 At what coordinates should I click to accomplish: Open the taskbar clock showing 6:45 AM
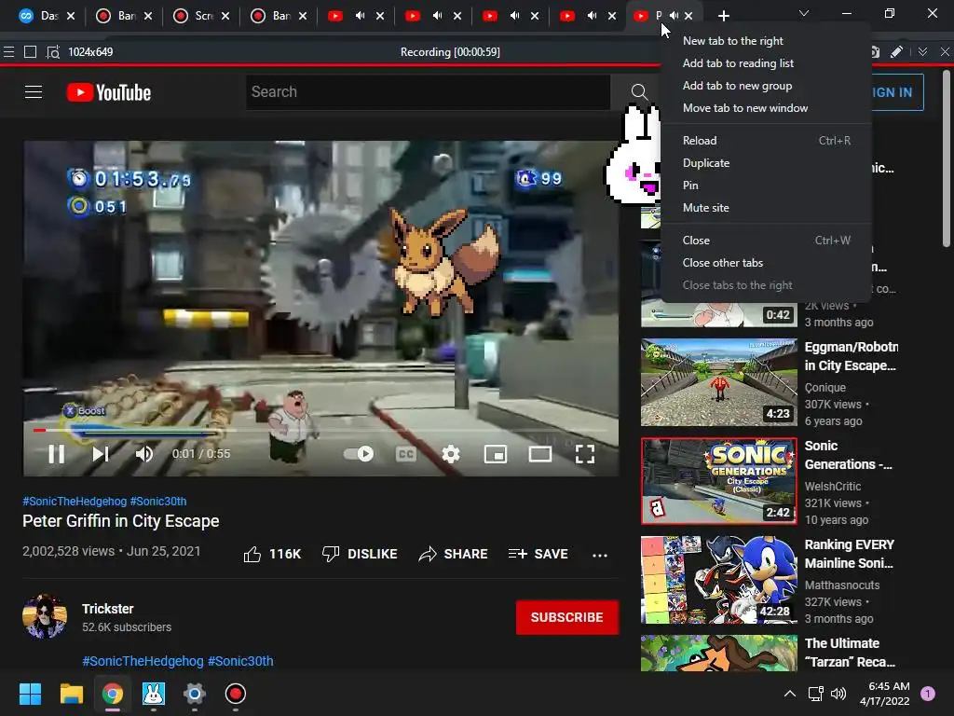(885, 694)
